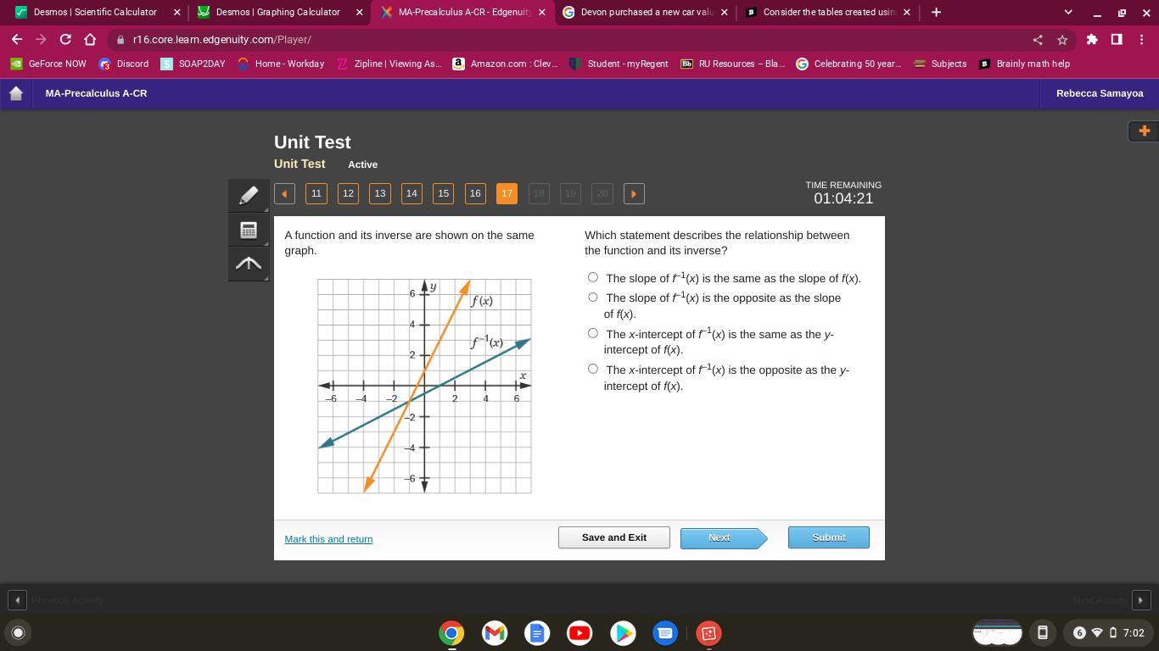Open the clock and status tray
The height and width of the screenshot is (651, 1159).
pyautogui.click(x=1107, y=632)
